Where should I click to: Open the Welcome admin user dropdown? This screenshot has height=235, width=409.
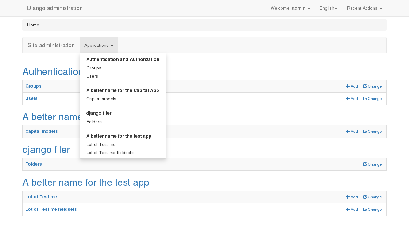click(x=290, y=8)
